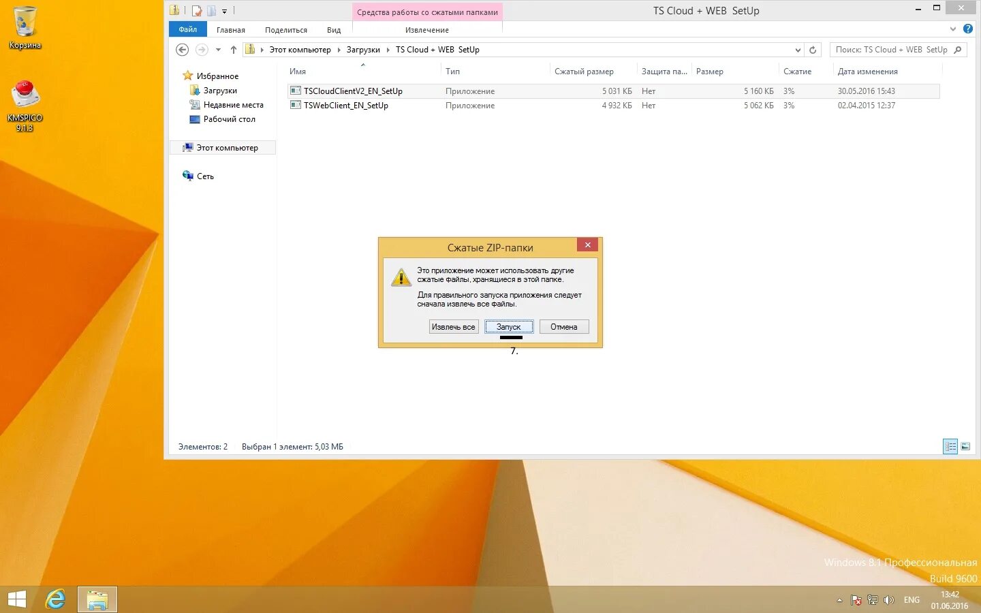Select Этот компьютер in the navigation pane

pyautogui.click(x=222, y=148)
